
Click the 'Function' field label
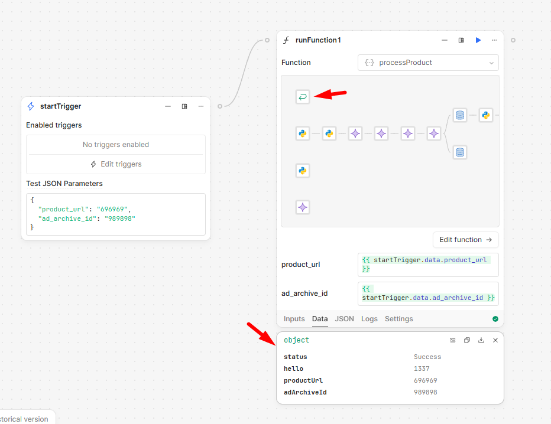[296, 63]
